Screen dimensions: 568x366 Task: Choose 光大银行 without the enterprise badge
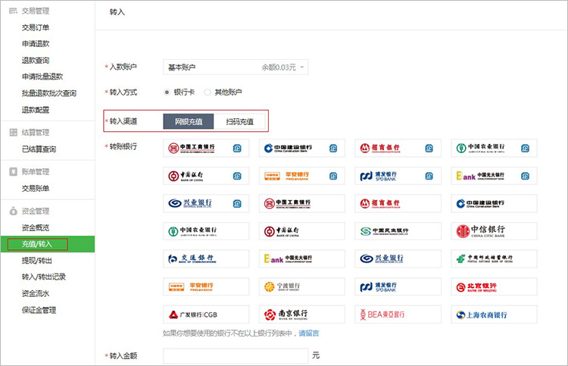302,258
